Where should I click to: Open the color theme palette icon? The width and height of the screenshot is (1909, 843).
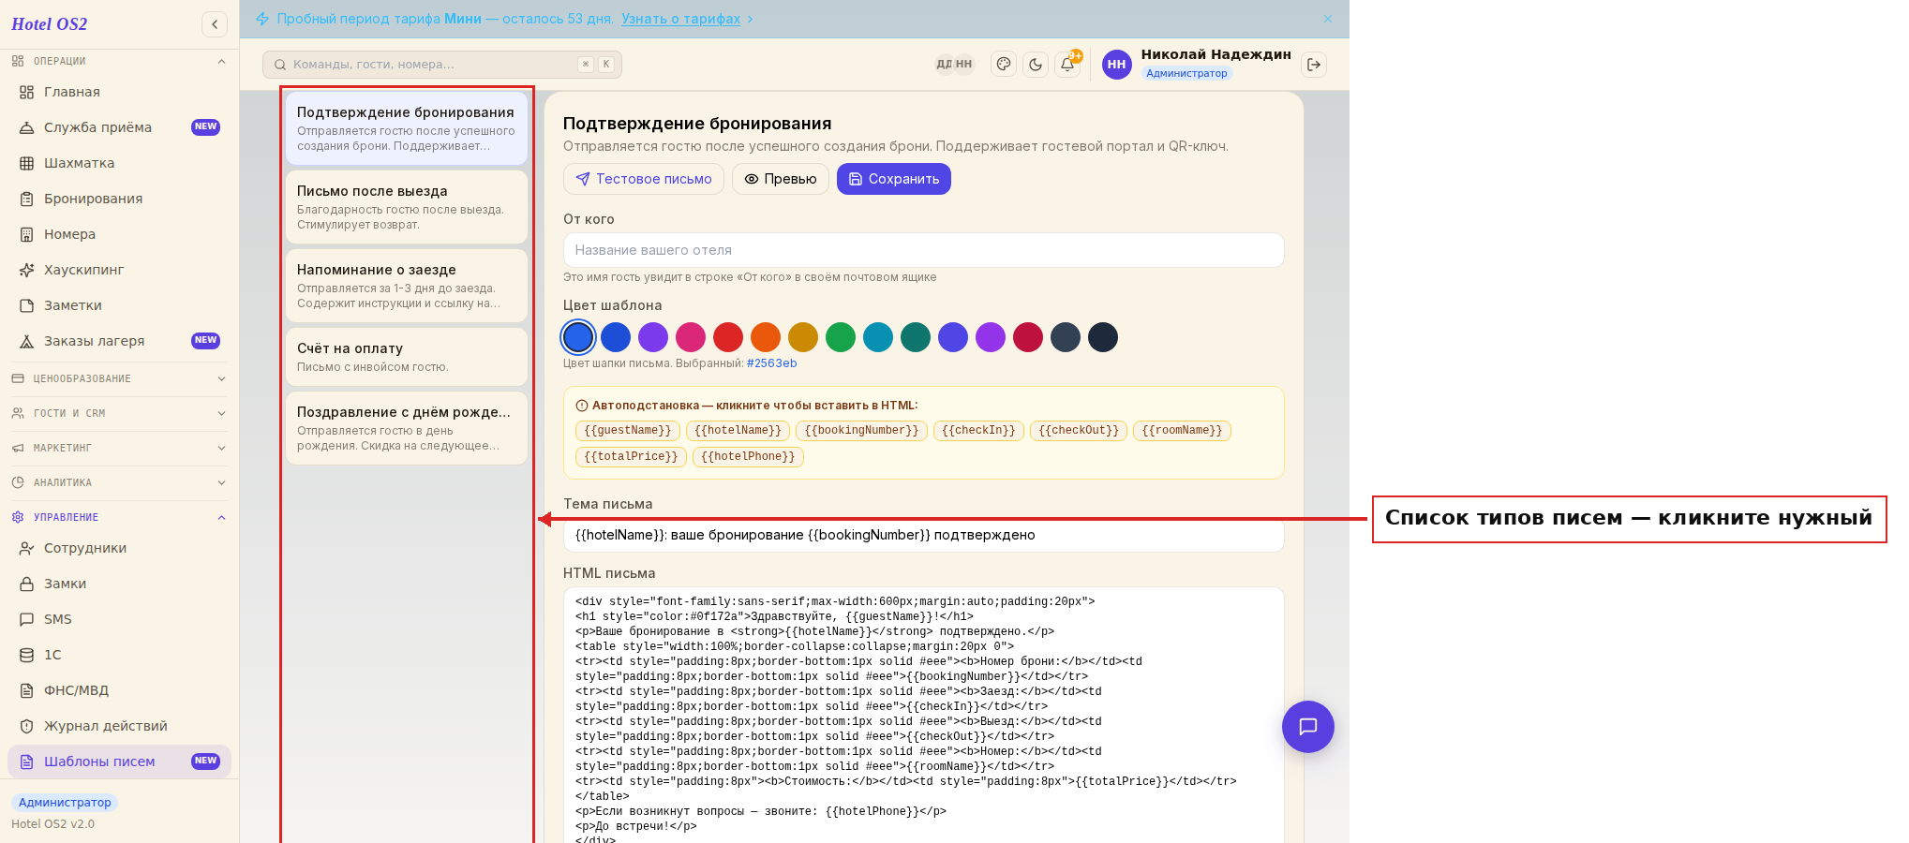1004,65
